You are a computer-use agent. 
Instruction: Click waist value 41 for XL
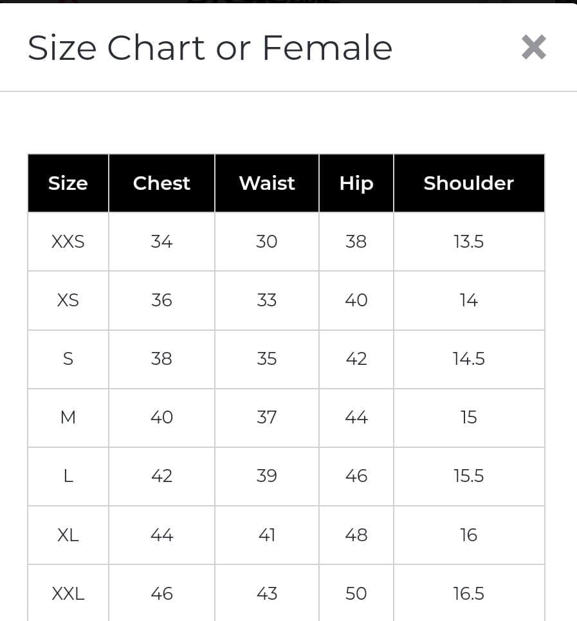267,535
